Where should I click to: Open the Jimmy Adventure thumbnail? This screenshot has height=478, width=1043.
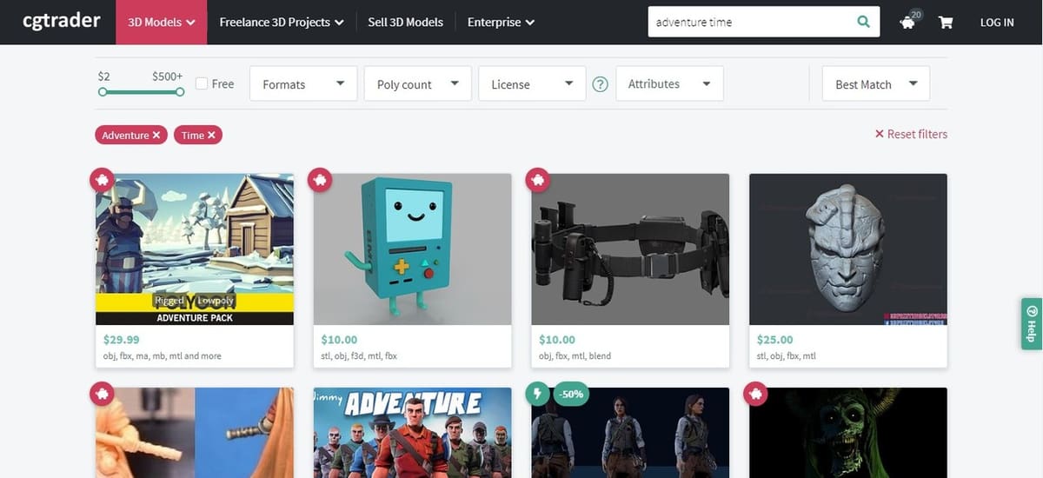click(x=412, y=433)
